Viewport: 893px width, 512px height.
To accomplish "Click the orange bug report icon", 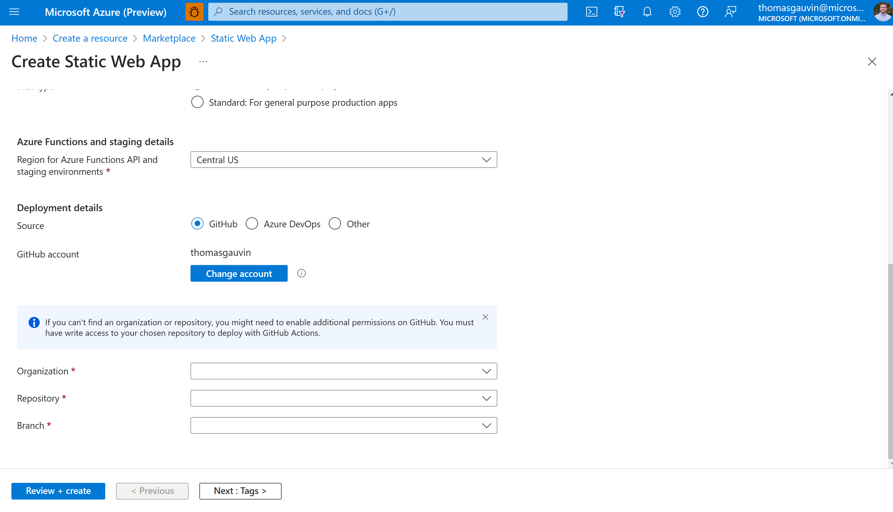I will click(194, 11).
